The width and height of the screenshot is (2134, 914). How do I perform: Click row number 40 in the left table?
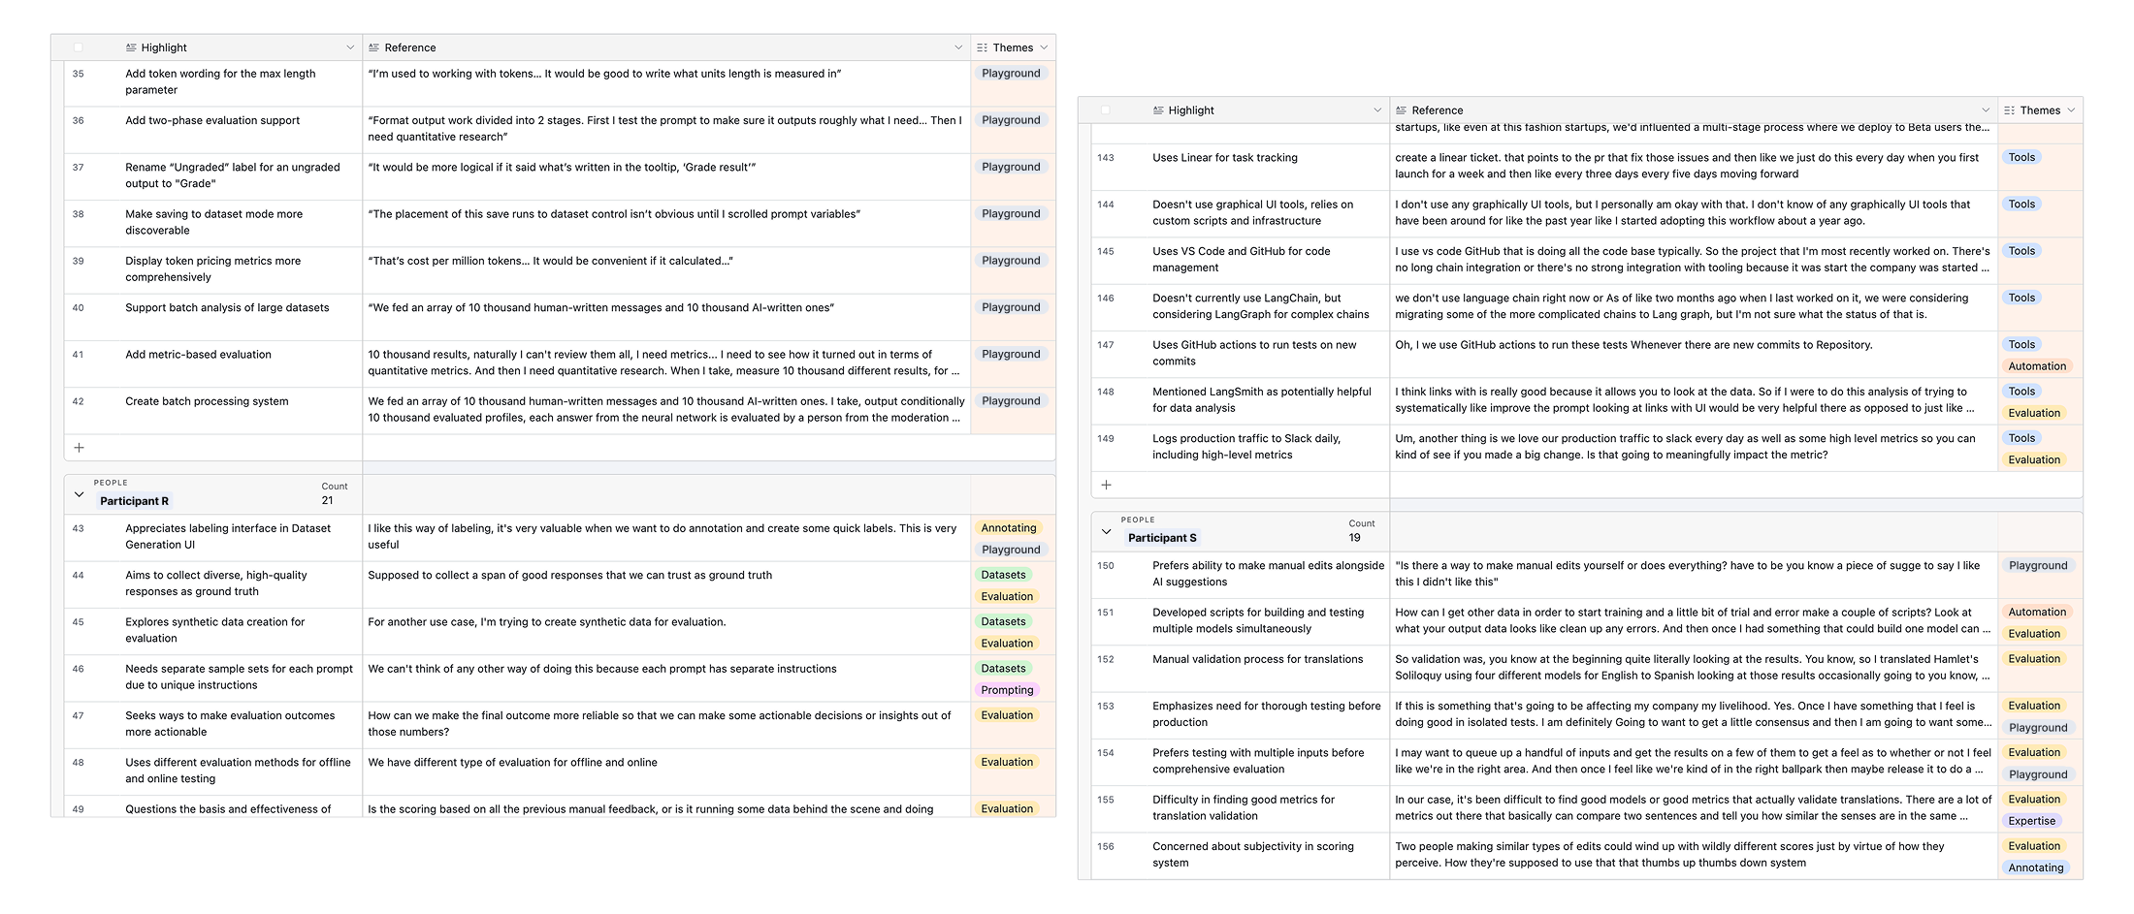click(79, 308)
